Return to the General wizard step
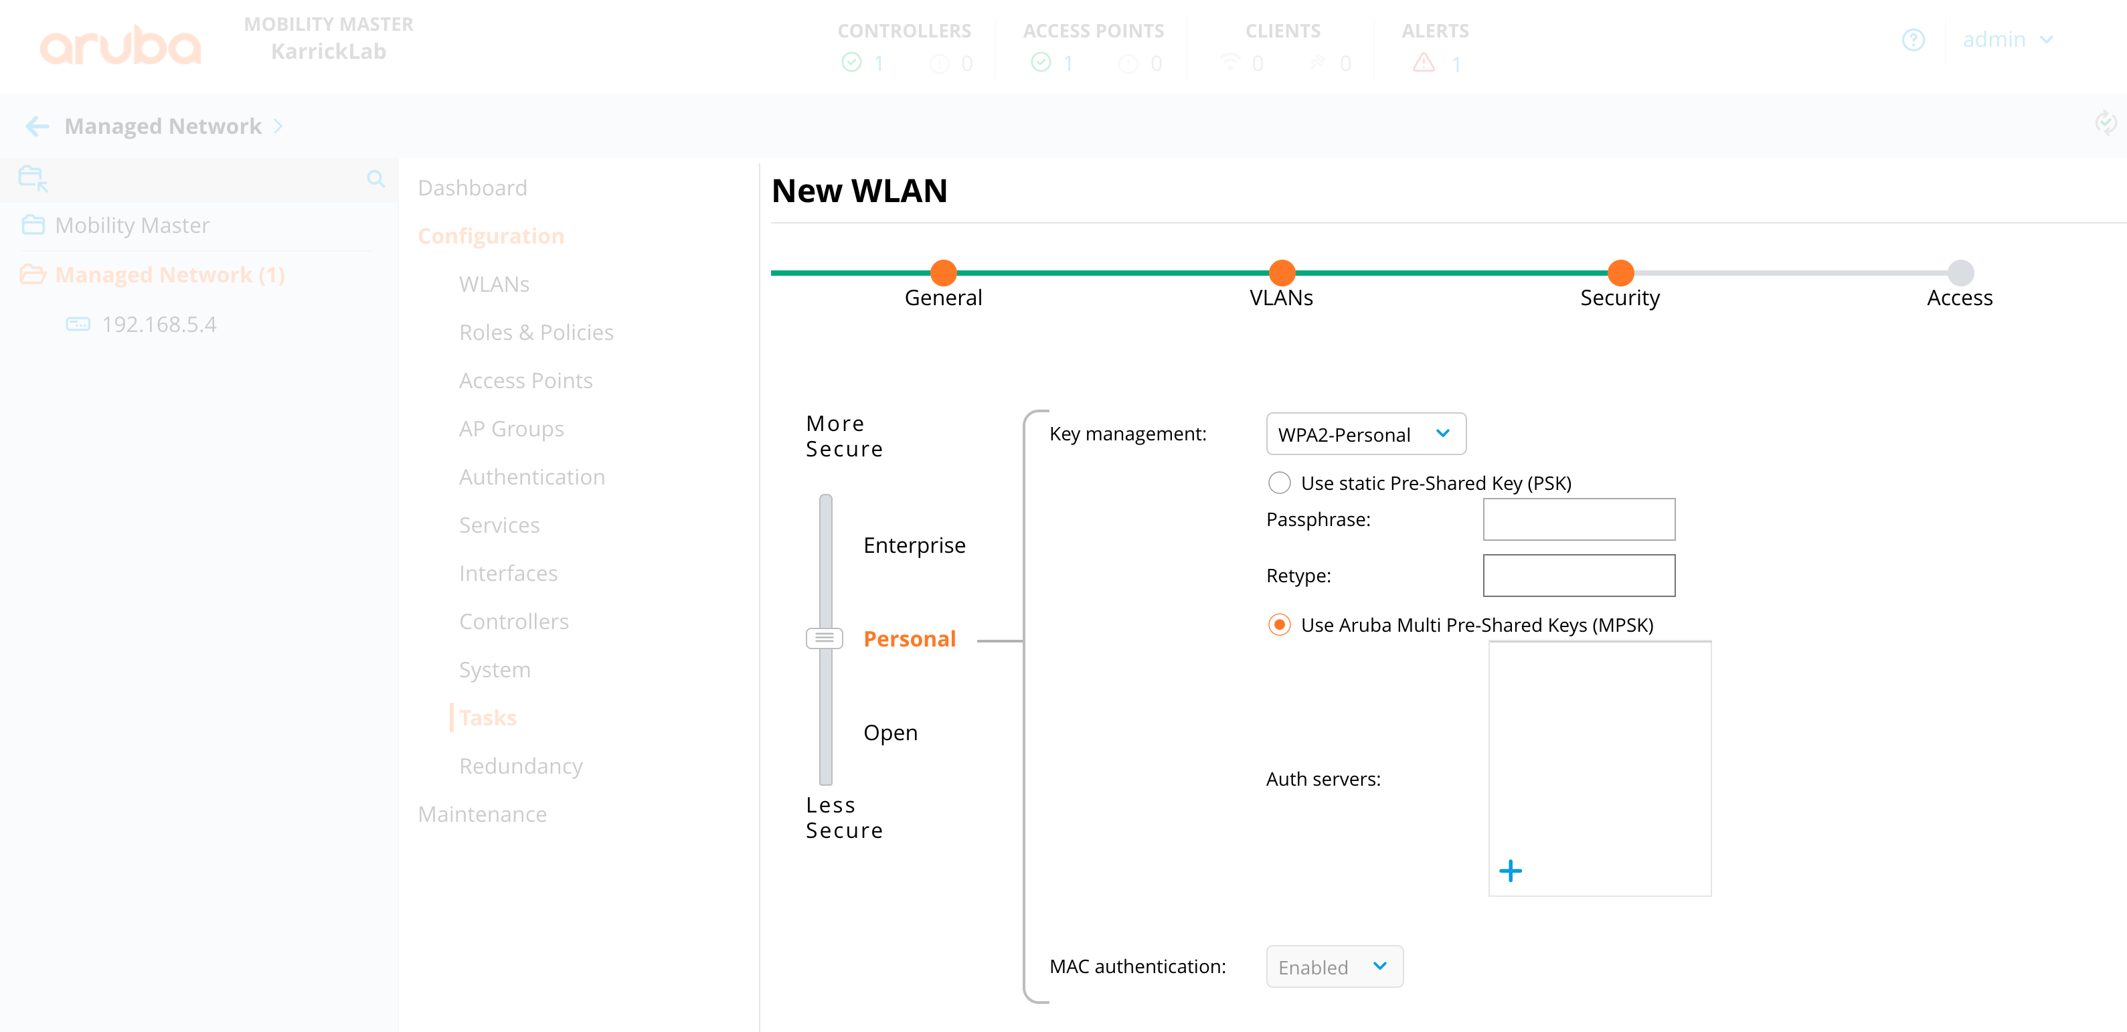Screen dimensions: 2127x1032 (x=943, y=273)
